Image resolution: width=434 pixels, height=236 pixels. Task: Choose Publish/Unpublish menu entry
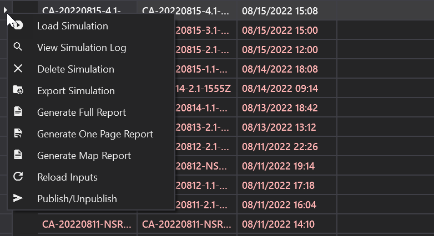point(77,199)
